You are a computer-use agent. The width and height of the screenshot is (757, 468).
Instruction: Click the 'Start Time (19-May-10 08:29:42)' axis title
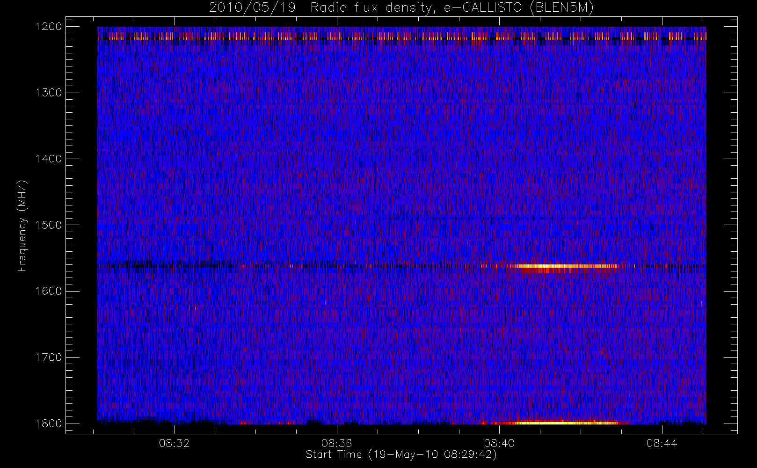401,454
